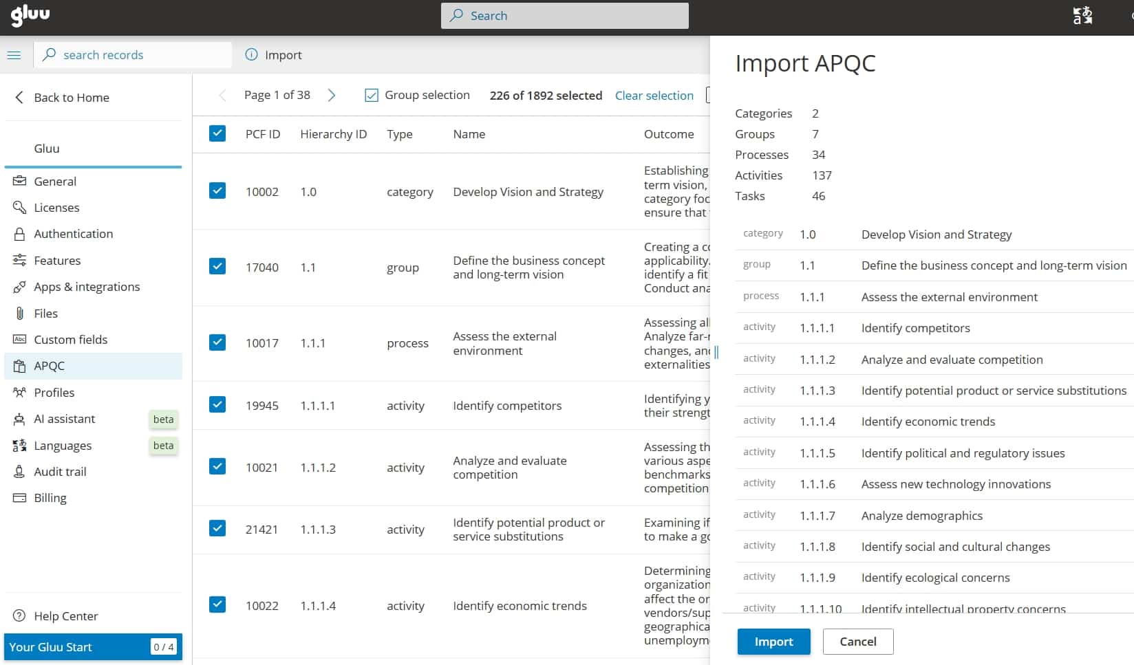Click the AI assistant beta badge

pos(163,419)
